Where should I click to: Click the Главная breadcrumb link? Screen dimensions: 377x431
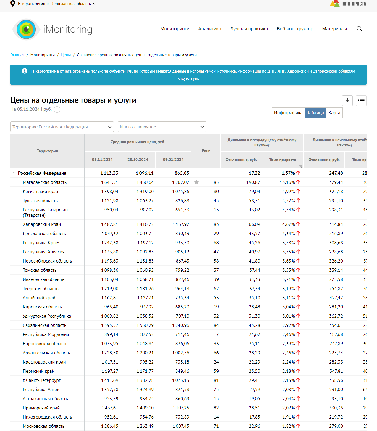[17, 55]
